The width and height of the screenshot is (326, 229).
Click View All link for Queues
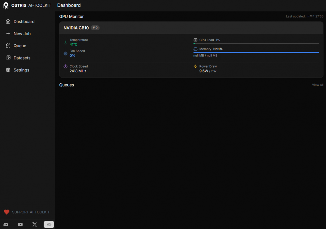coord(317,85)
